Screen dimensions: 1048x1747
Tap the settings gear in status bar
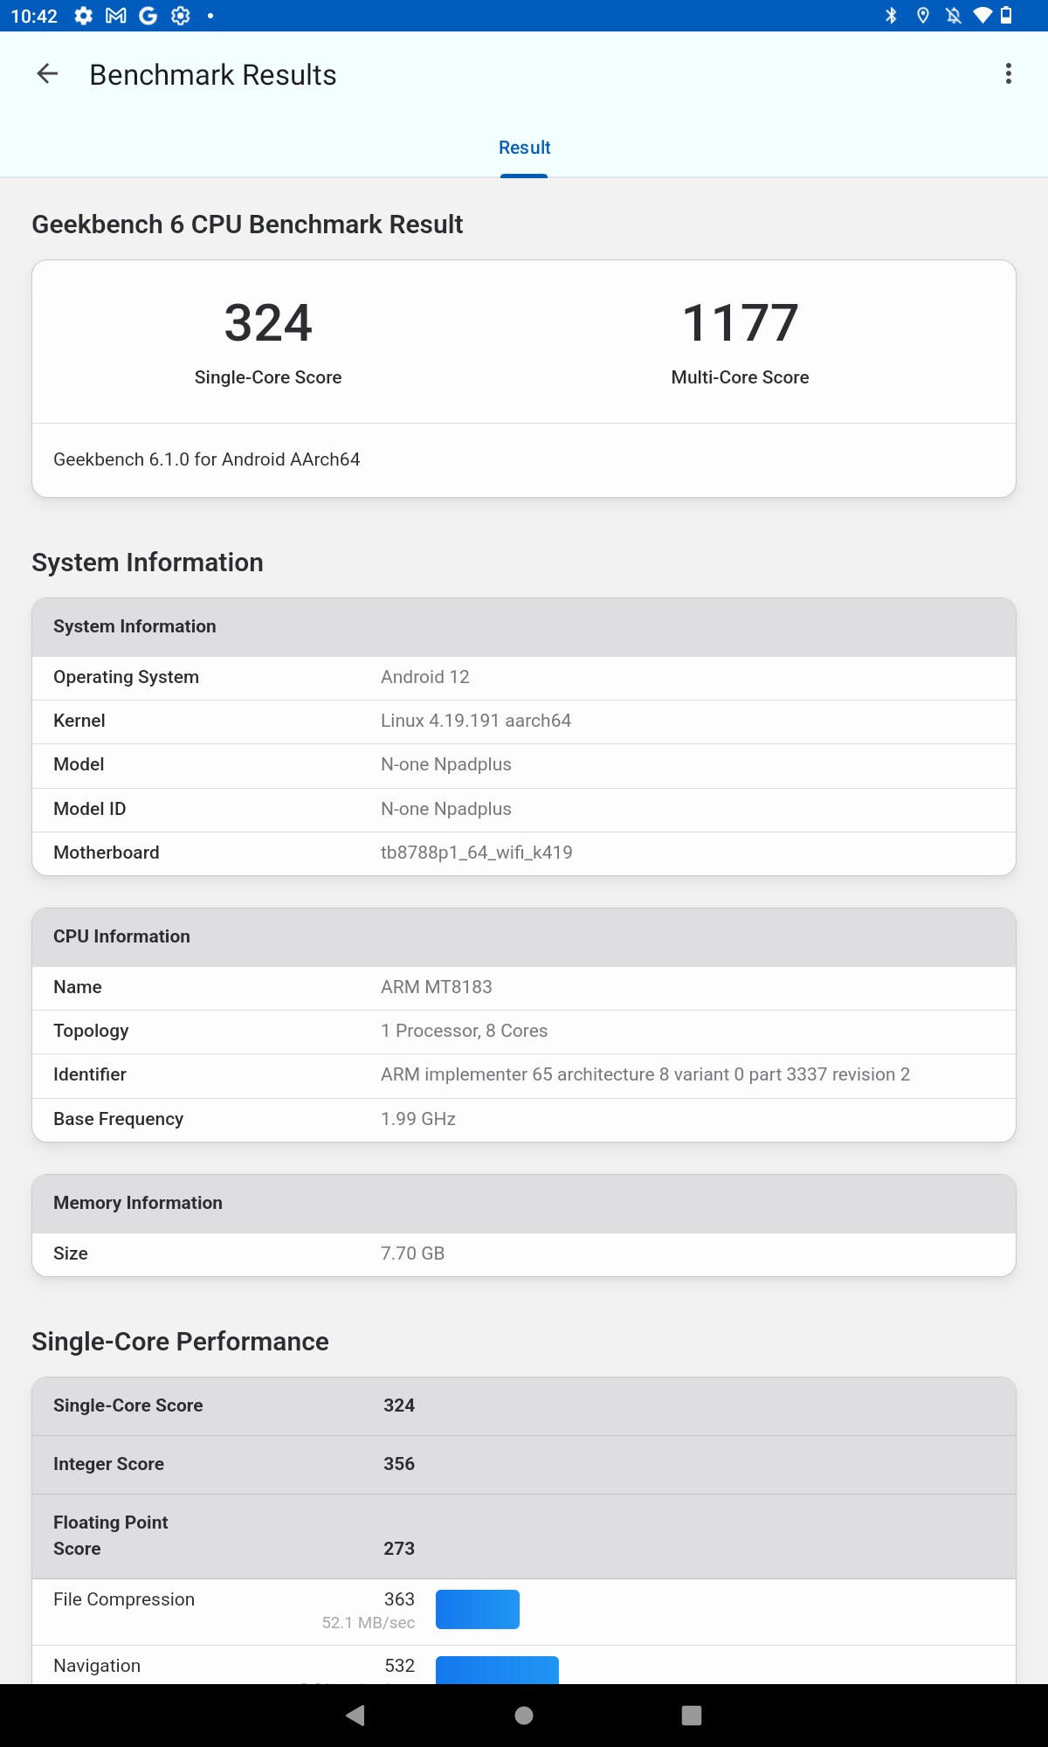point(83,16)
